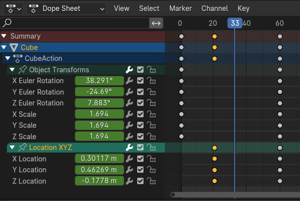
Task: Toggle modifiers wrench on Object Transforms
Action: click(130, 70)
